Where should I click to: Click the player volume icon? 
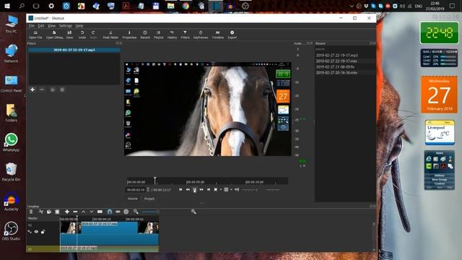click(x=237, y=190)
